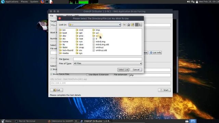Toggle Brute Force Files checkbox
Viewport: 219px width, 123px height.
coord(51,74)
